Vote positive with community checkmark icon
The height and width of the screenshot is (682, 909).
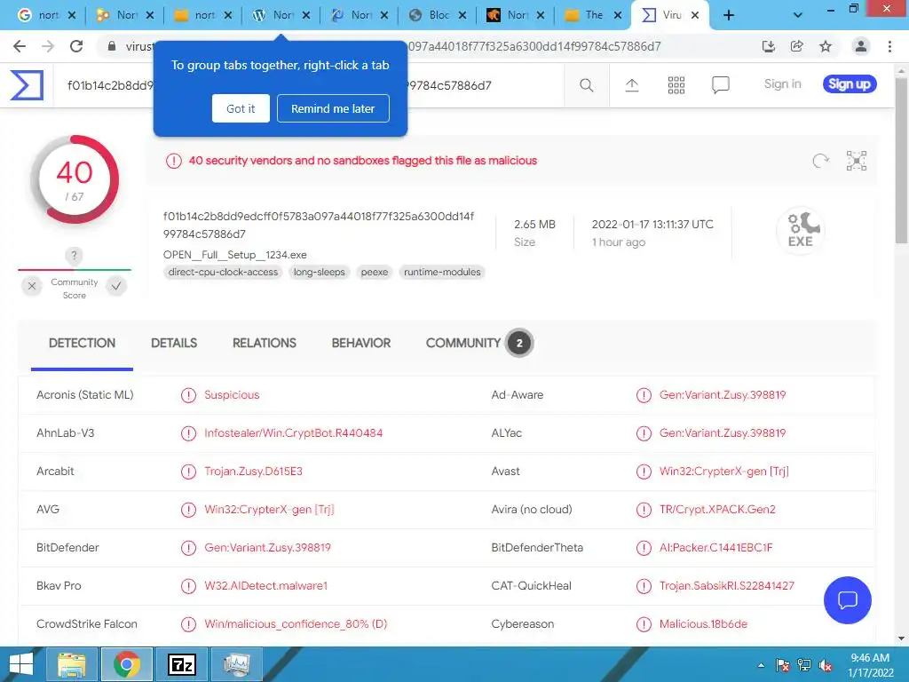pyautogui.click(x=116, y=286)
